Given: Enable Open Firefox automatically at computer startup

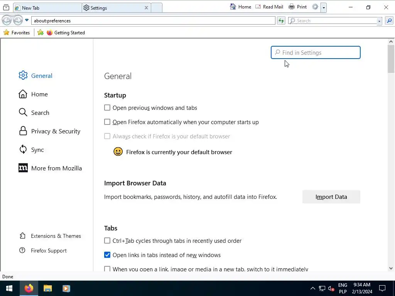Looking at the screenshot, I should click(x=107, y=122).
